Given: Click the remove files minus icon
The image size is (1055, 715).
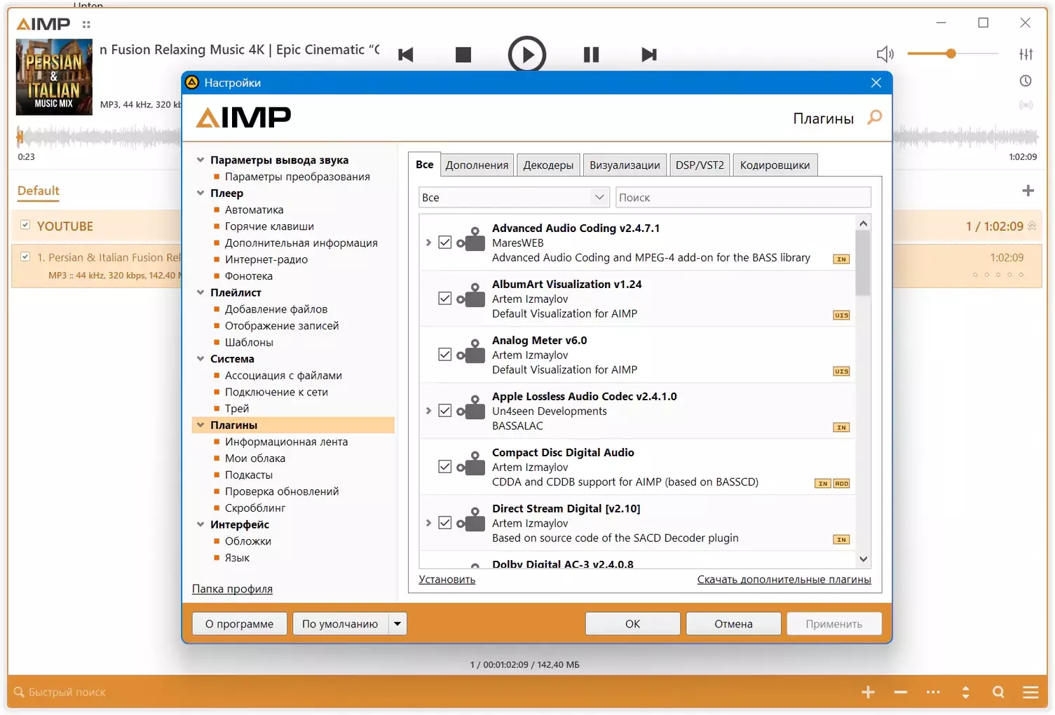Looking at the screenshot, I should click(x=901, y=693).
